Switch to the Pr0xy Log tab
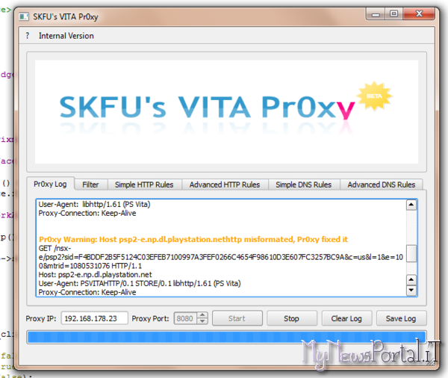 pyautogui.click(x=50, y=184)
